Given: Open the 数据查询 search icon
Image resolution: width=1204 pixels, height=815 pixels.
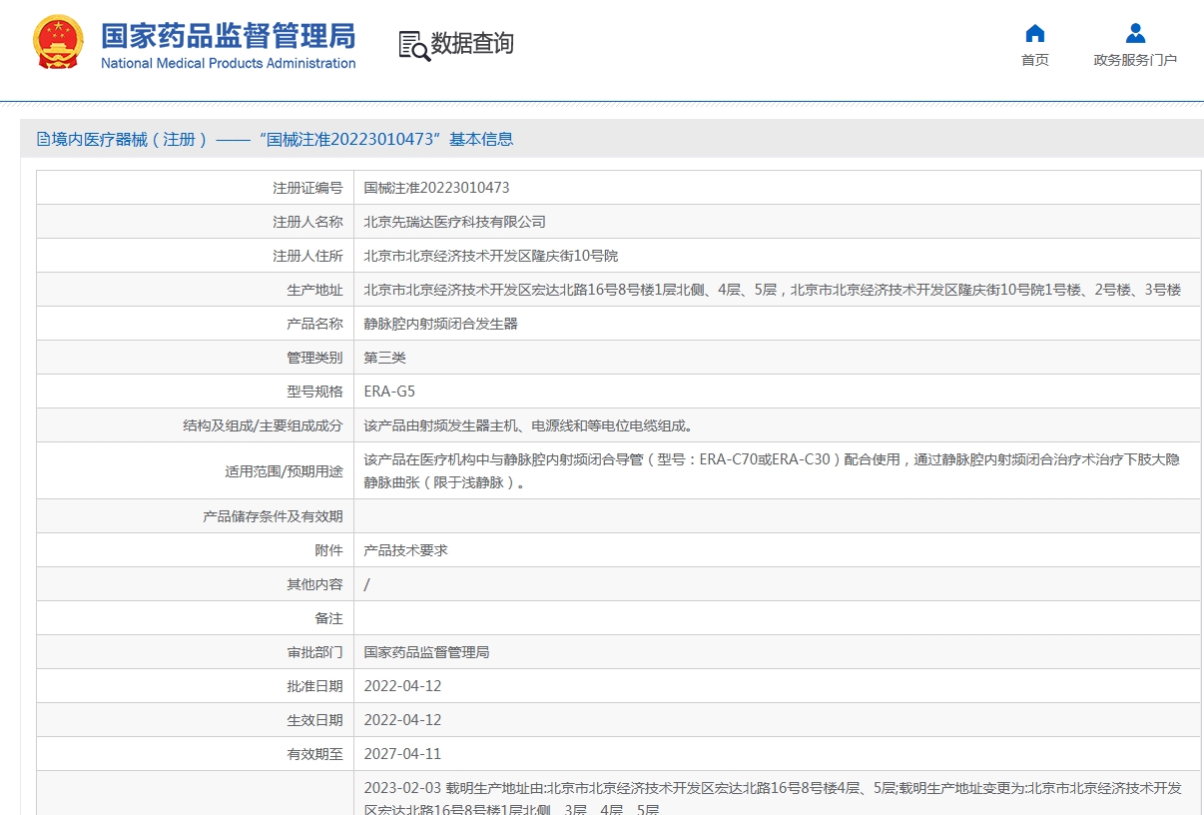Looking at the screenshot, I should (414, 45).
